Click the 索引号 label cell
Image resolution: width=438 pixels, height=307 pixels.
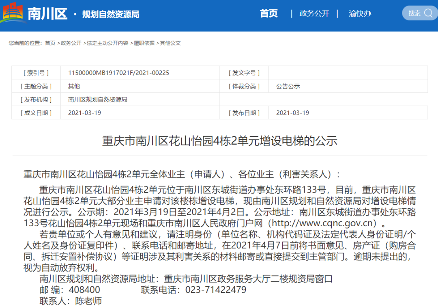pos(36,73)
